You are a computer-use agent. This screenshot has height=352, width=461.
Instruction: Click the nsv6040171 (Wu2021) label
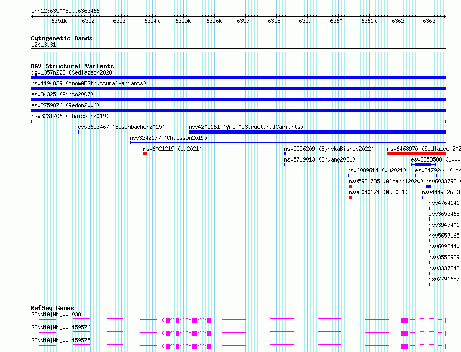tap(378, 192)
